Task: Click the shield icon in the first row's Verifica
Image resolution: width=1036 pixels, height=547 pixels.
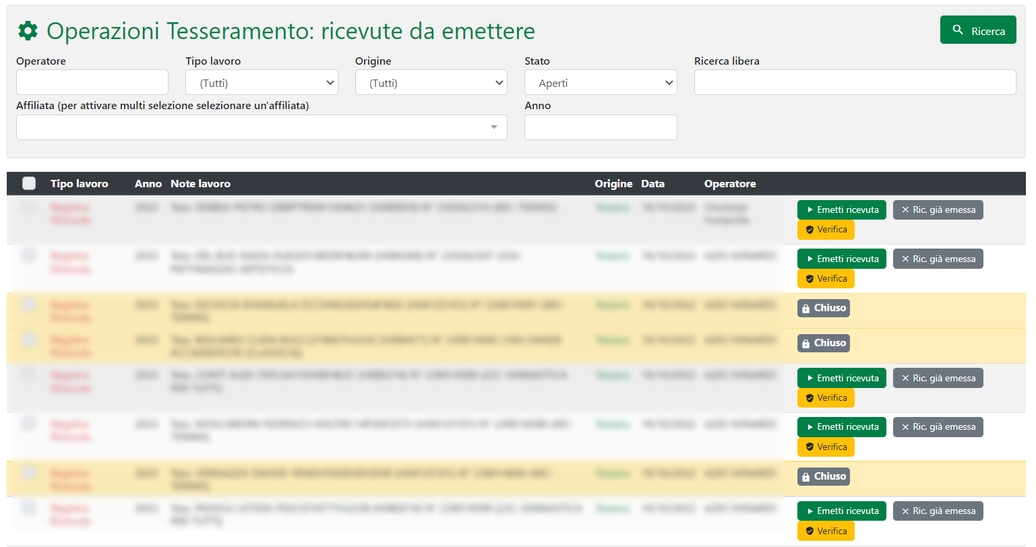Action: coord(810,230)
